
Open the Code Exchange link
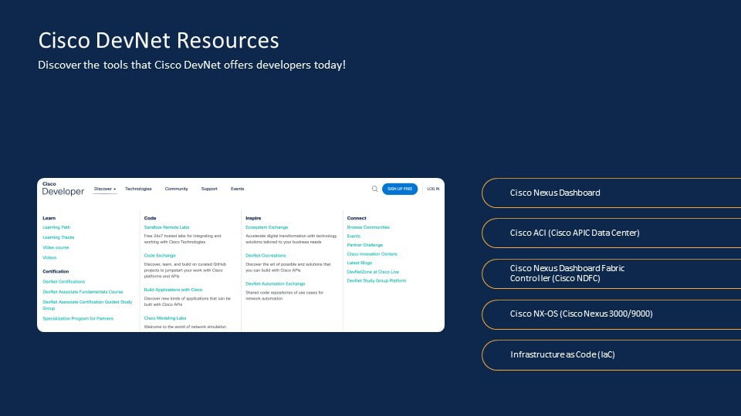pos(160,256)
